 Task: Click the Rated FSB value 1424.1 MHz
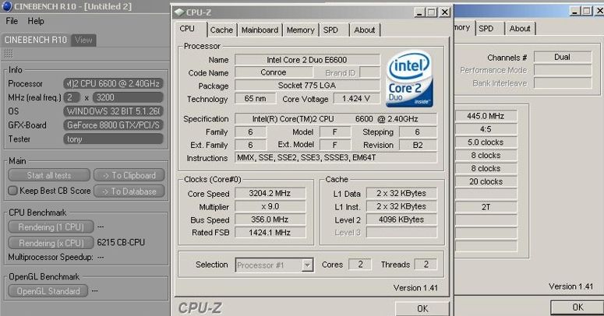coord(270,233)
